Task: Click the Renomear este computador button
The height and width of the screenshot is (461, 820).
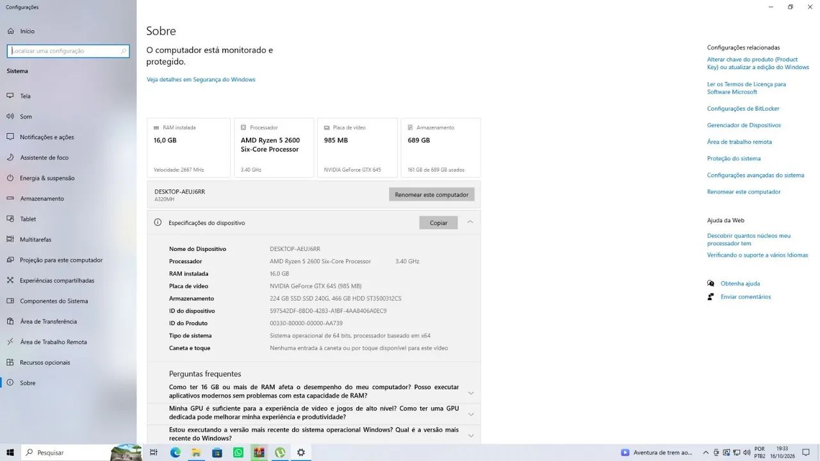Action: 432,195
